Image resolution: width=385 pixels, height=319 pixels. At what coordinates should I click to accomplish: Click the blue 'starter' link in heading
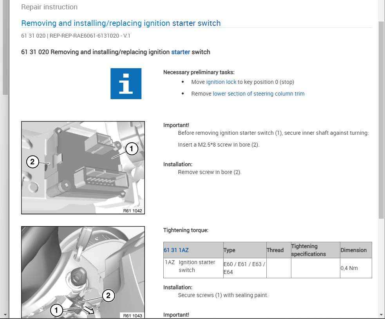click(x=181, y=52)
